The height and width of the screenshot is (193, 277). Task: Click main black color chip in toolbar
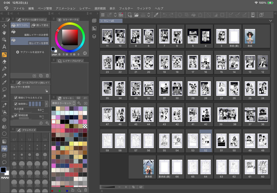(x=3, y=170)
